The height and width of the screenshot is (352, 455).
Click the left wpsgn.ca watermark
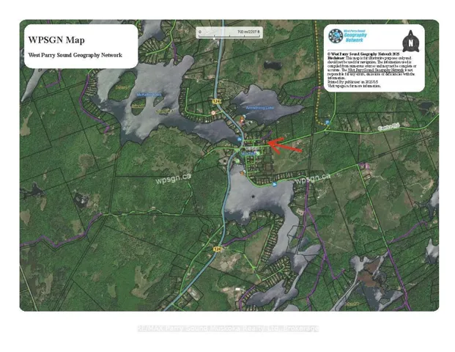(x=173, y=177)
